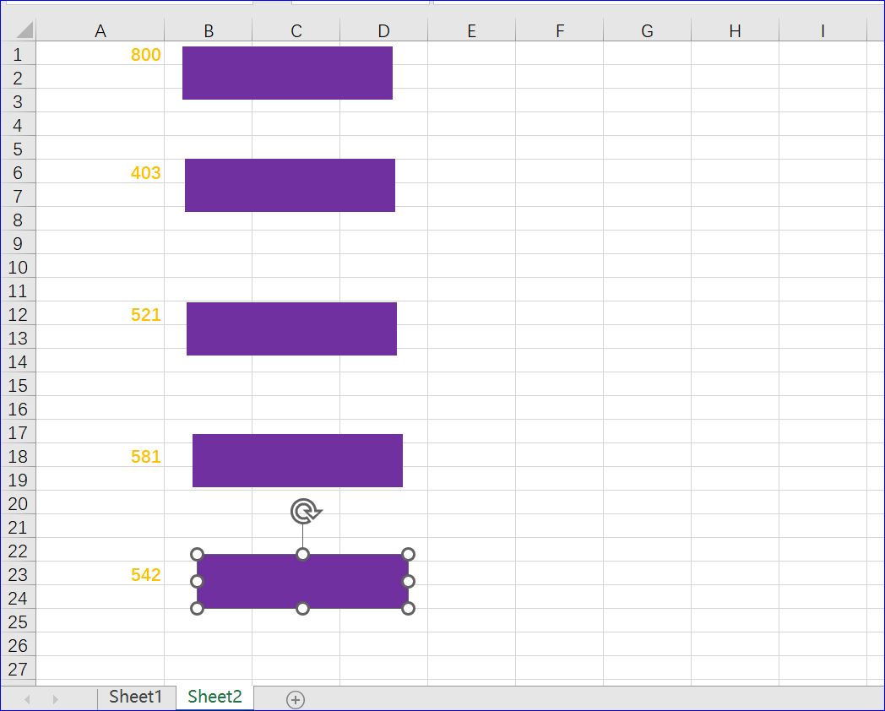Select row 26 header
The image size is (885, 711).
(18, 645)
